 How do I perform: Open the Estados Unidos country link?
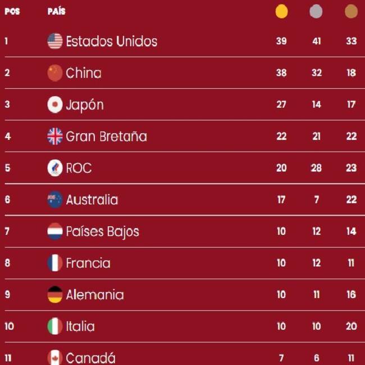pyautogui.click(x=111, y=41)
